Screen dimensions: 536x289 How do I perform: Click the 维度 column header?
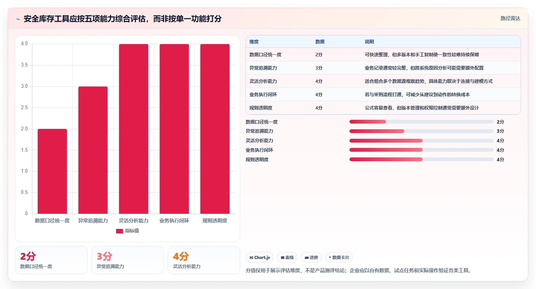[x=254, y=42]
